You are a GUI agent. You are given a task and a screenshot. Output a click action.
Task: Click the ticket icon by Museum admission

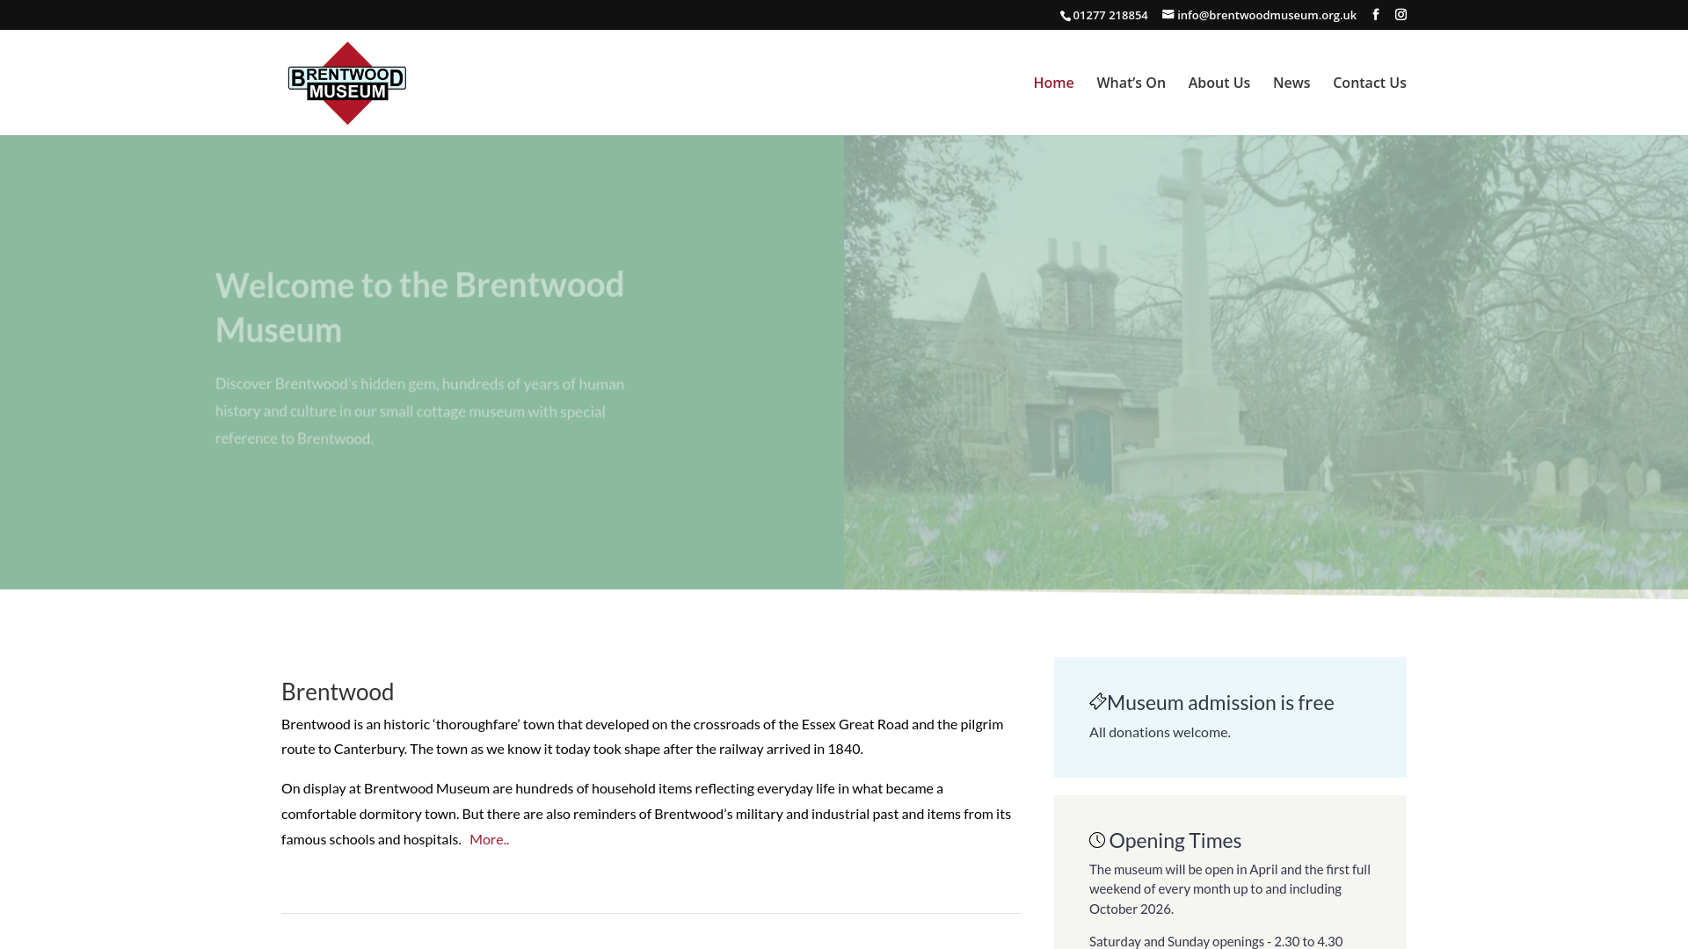1097,701
